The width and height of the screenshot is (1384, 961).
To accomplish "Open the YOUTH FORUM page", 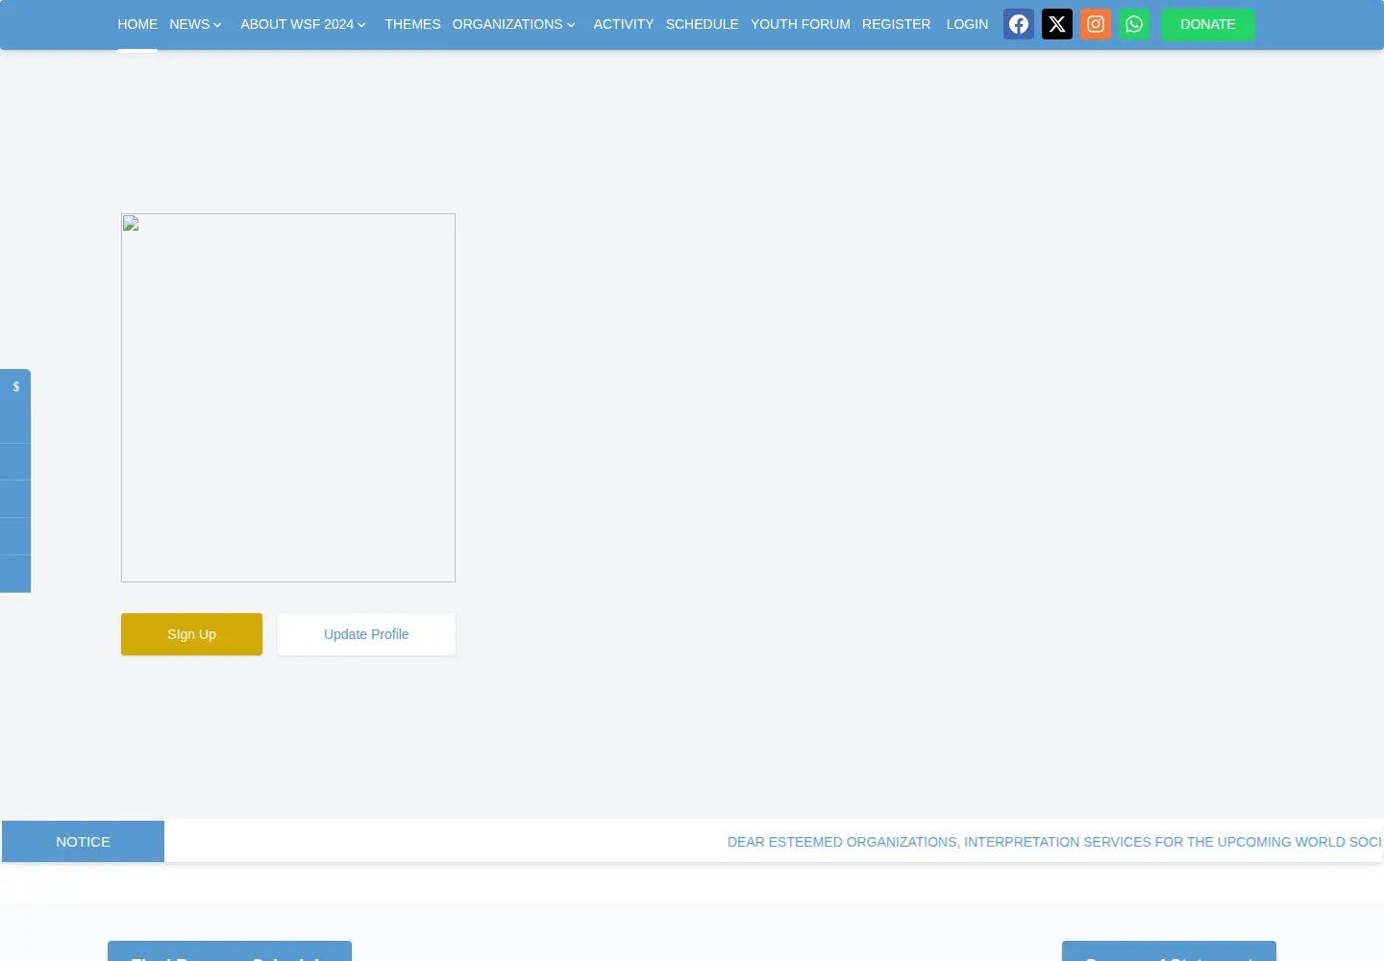I will 801,24.
